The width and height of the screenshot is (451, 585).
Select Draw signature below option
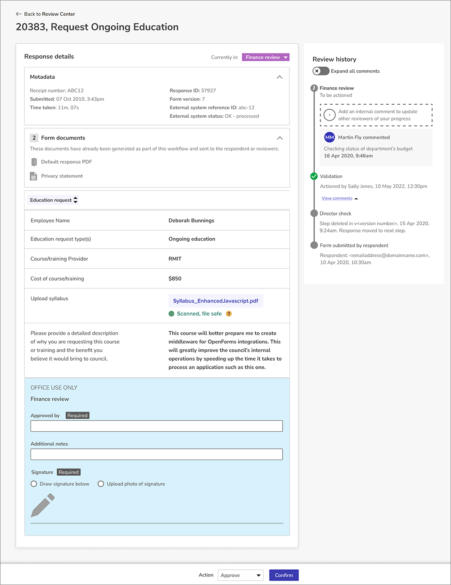(x=34, y=484)
